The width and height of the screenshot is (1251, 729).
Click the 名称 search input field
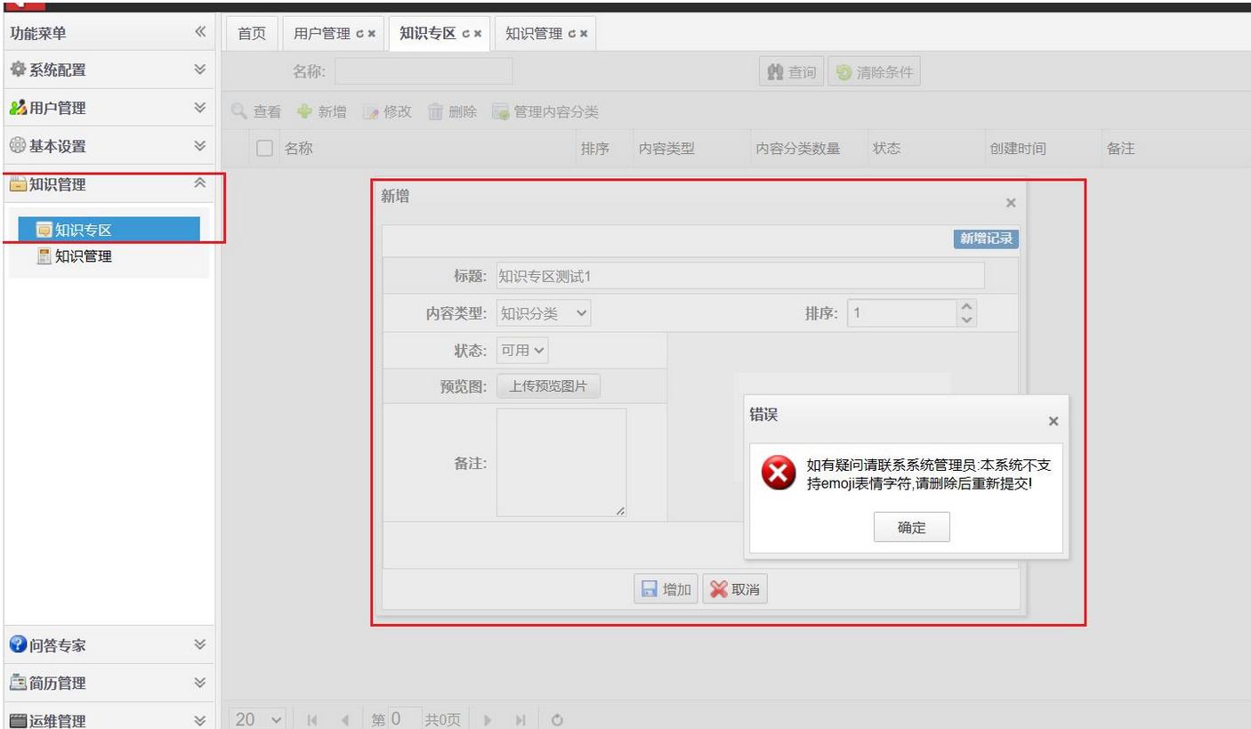tap(424, 72)
